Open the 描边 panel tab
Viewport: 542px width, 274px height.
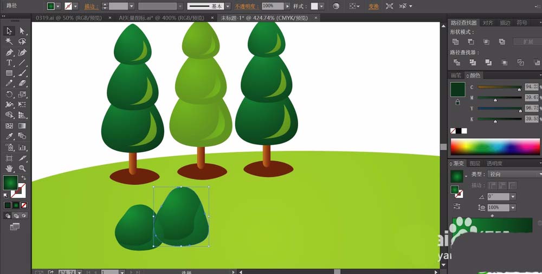point(505,23)
